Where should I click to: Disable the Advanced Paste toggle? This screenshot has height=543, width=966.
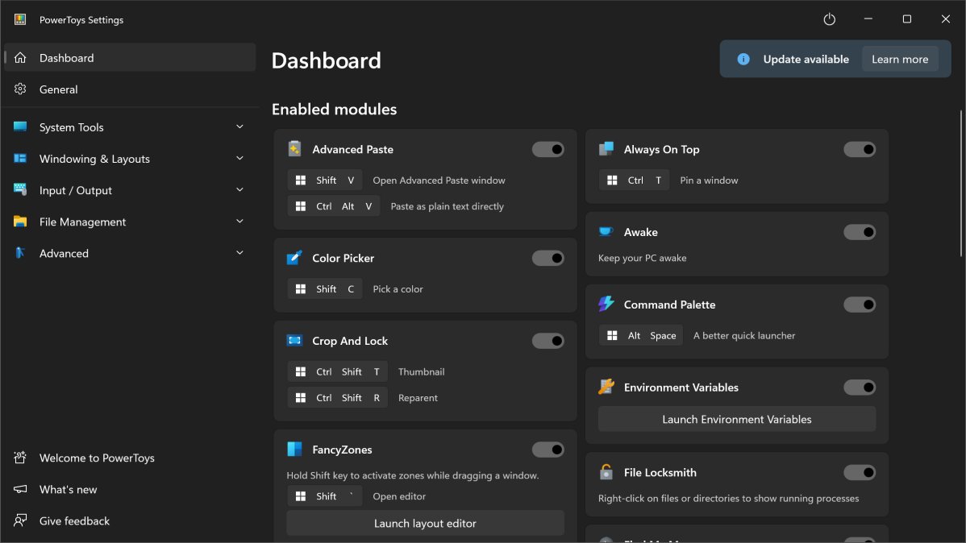tap(548, 149)
